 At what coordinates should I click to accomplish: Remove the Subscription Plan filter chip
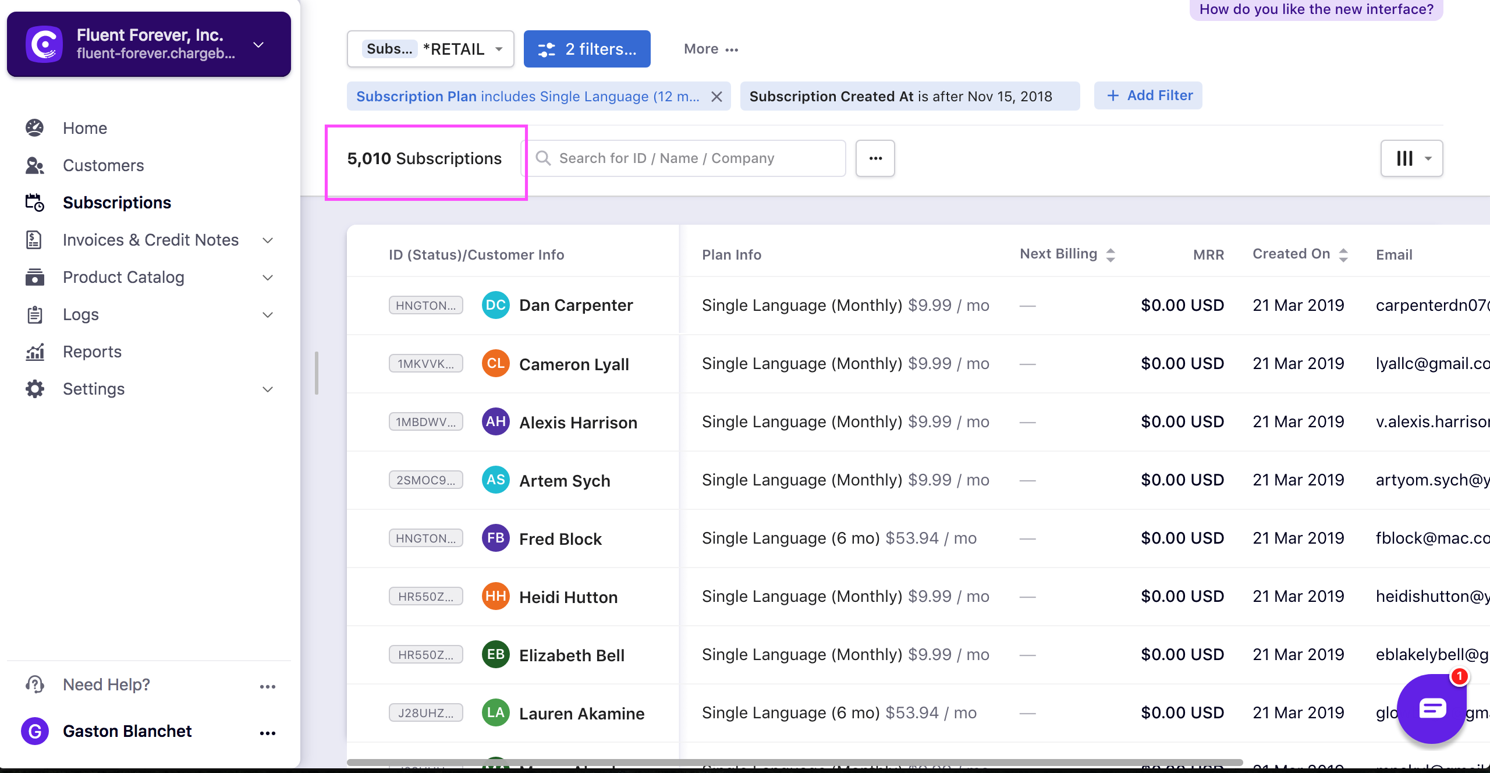[717, 97]
